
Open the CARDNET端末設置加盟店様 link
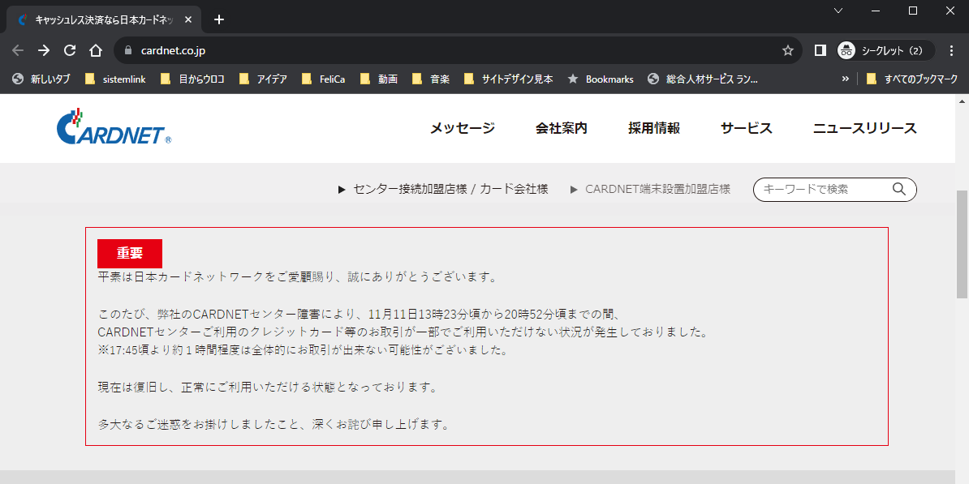657,189
